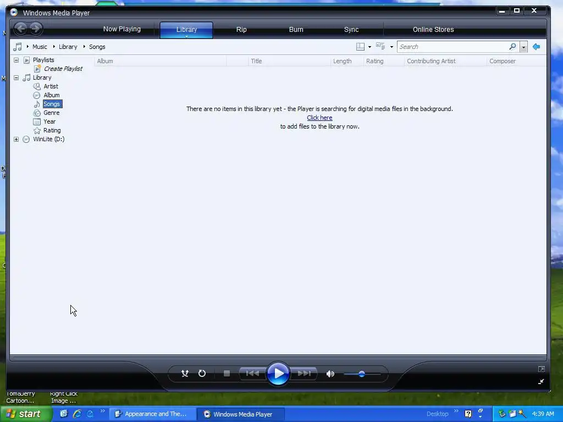The image size is (563, 422).
Task: Open the View options icon
Action: pyautogui.click(x=380, y=46)
